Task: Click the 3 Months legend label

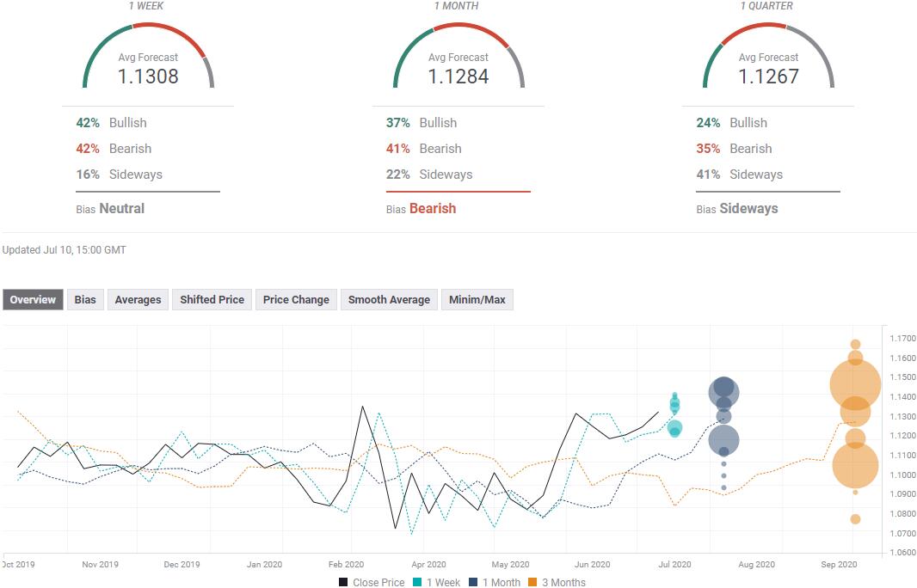Action: [x=563, y=582]
